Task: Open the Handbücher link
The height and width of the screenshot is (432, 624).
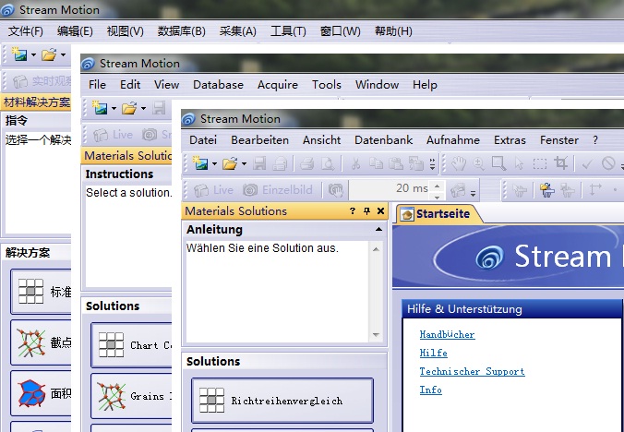Action: pyautogui.click(x=447, y=334)
